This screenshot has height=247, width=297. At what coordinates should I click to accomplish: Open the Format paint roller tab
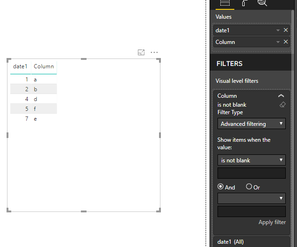[244, 3]
